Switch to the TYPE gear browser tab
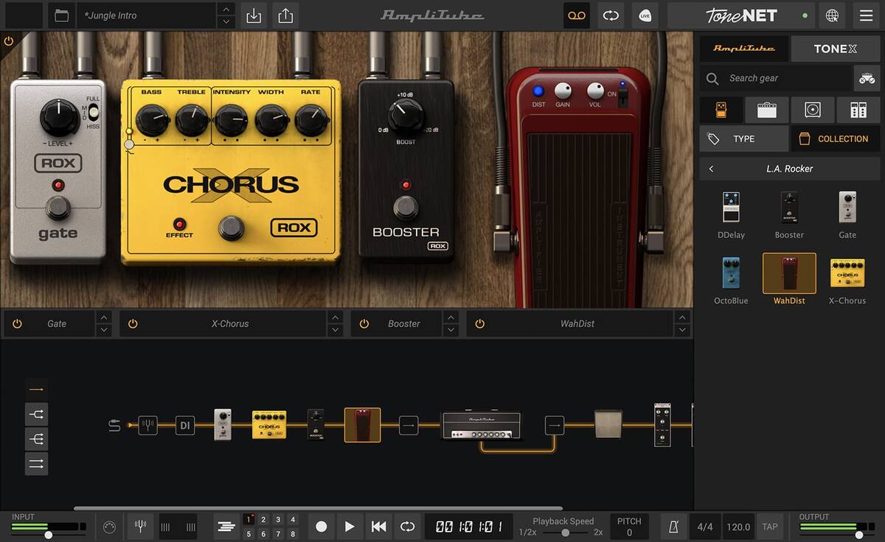This screenshot has width=885, height=542. tap(743, 138)
